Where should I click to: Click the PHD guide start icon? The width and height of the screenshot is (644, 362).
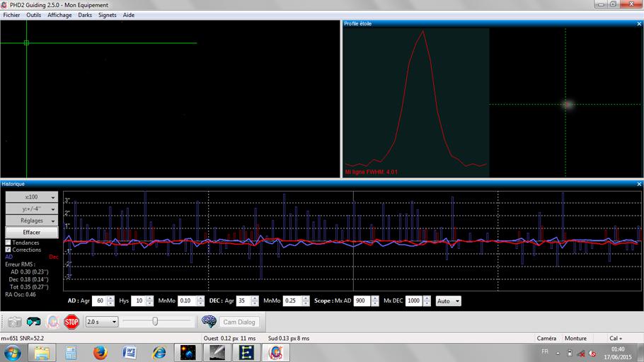(x=52, y=322)
